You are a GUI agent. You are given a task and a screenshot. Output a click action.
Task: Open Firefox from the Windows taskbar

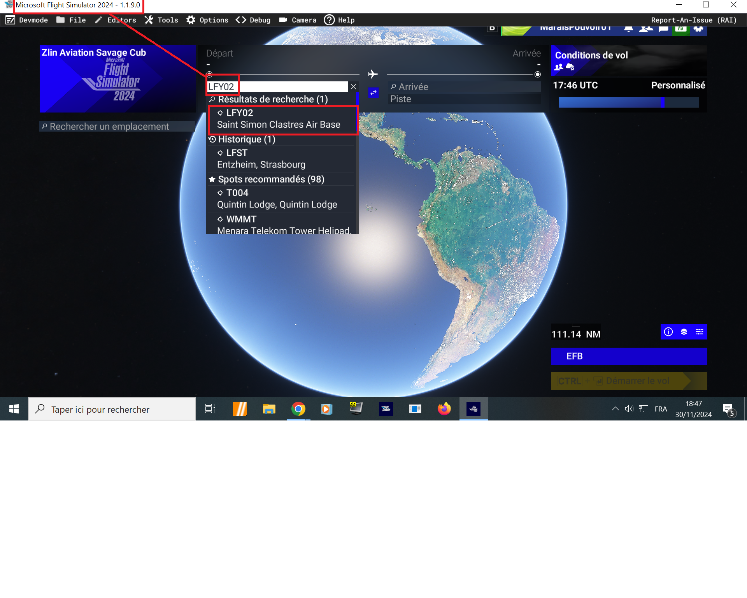pyautogui.click(x=444, y=409)
